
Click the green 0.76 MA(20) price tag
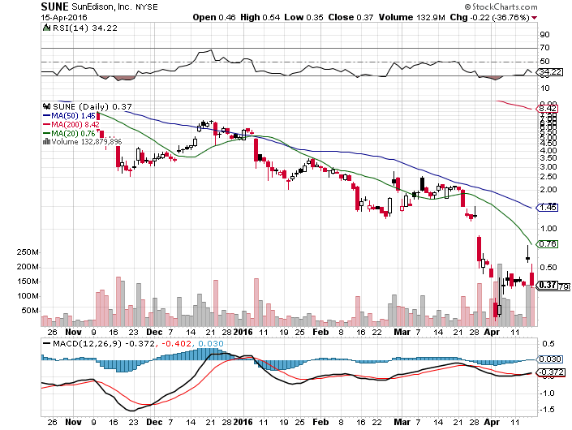[x=548, y=243]
